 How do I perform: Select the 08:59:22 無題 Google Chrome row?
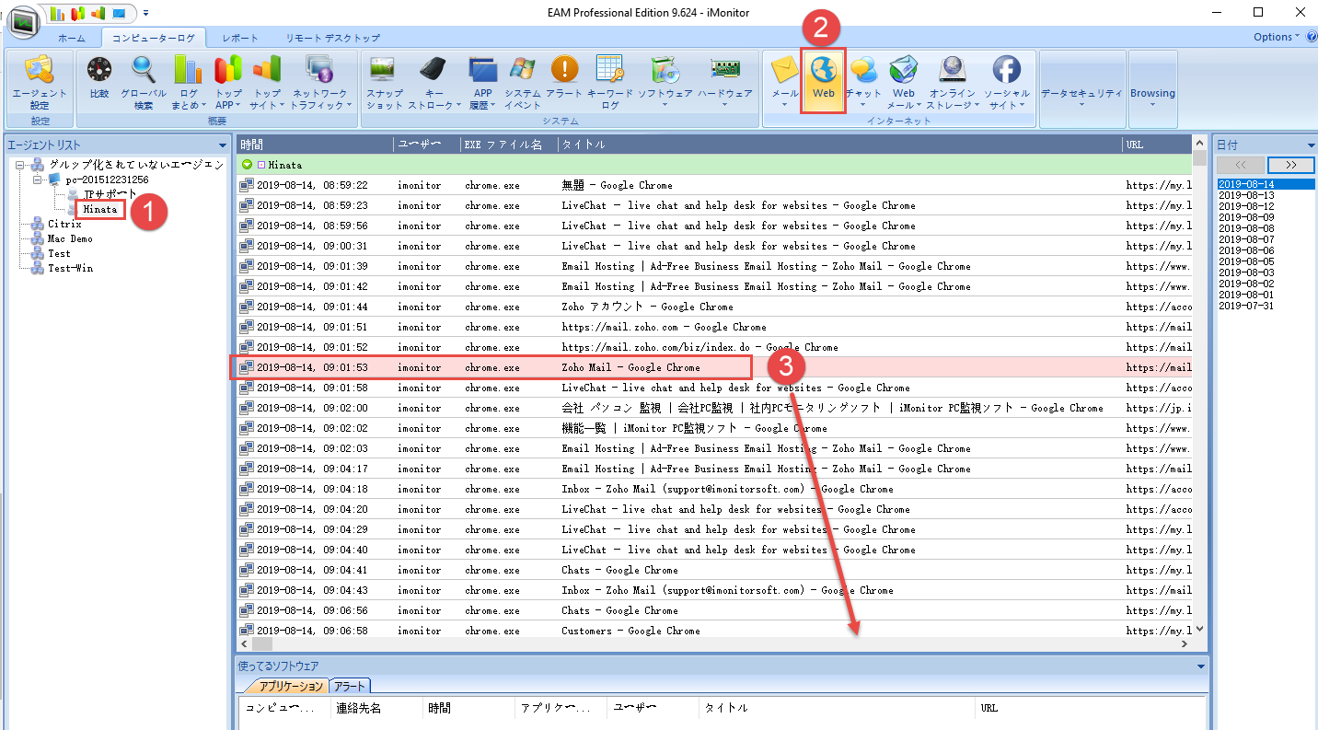click(x=714, y=185)
